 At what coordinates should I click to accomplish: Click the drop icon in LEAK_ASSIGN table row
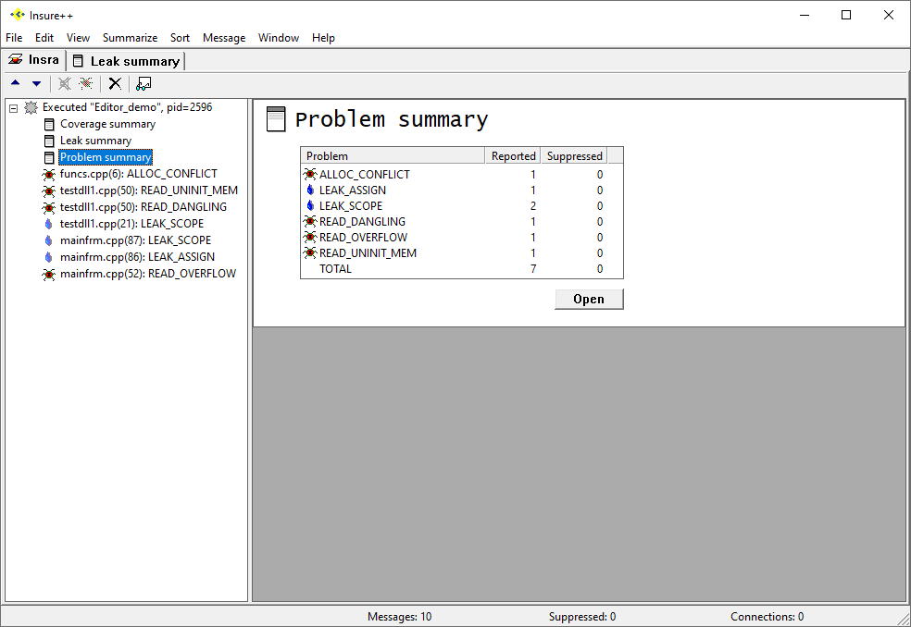click(x=310, y=190)
